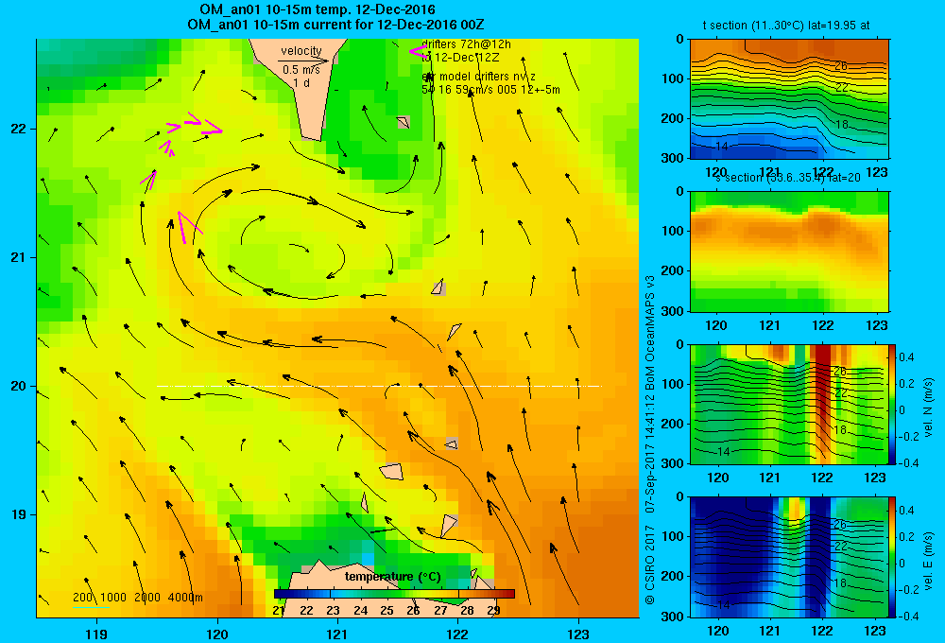The width and height of the screenshot is (945, 643).
Task: Click the temperature colorbar at the 25 tick
Action: (387, 594)
